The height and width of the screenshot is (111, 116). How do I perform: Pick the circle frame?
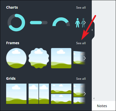pyautogui.click(x=16, y=58)
